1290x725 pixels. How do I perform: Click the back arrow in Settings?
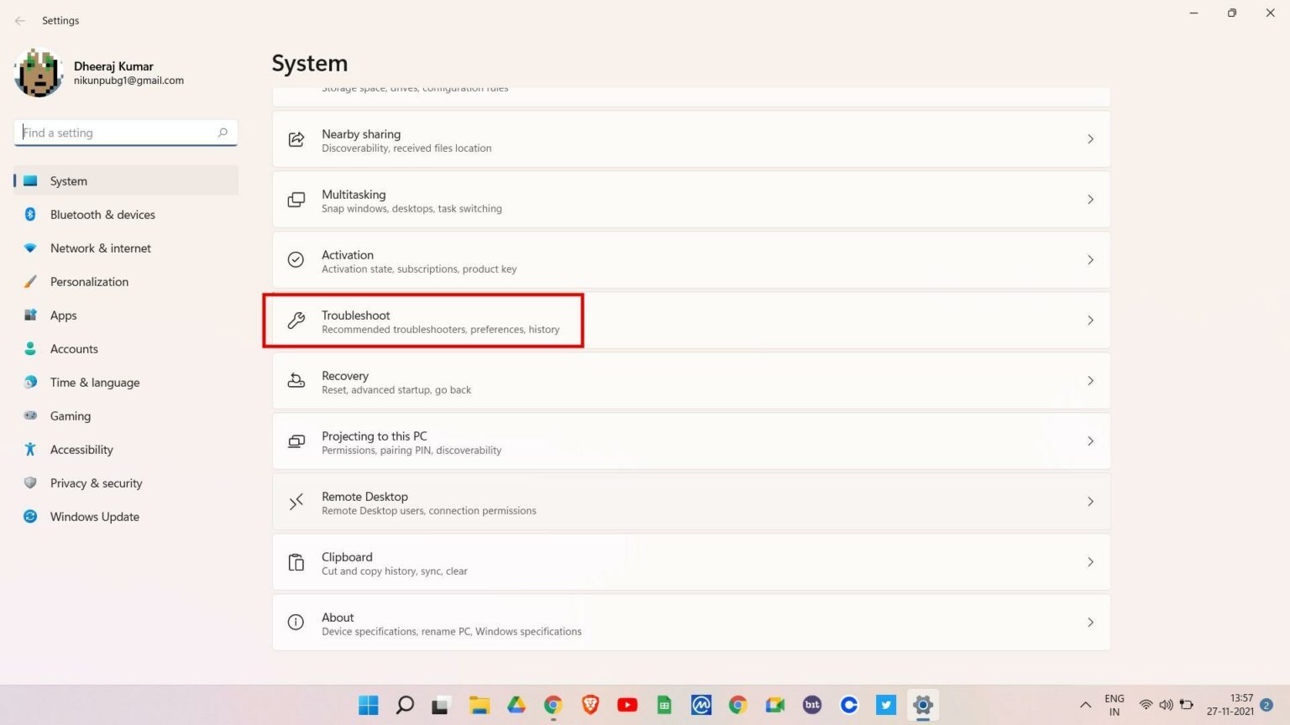coord(19,20)
